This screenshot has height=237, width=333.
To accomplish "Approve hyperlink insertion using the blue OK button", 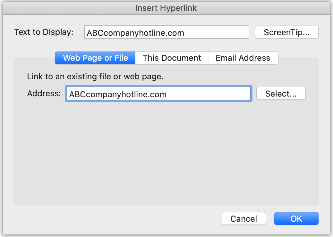I will 296,218.
